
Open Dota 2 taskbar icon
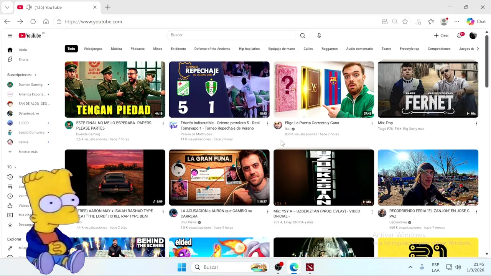310,267
